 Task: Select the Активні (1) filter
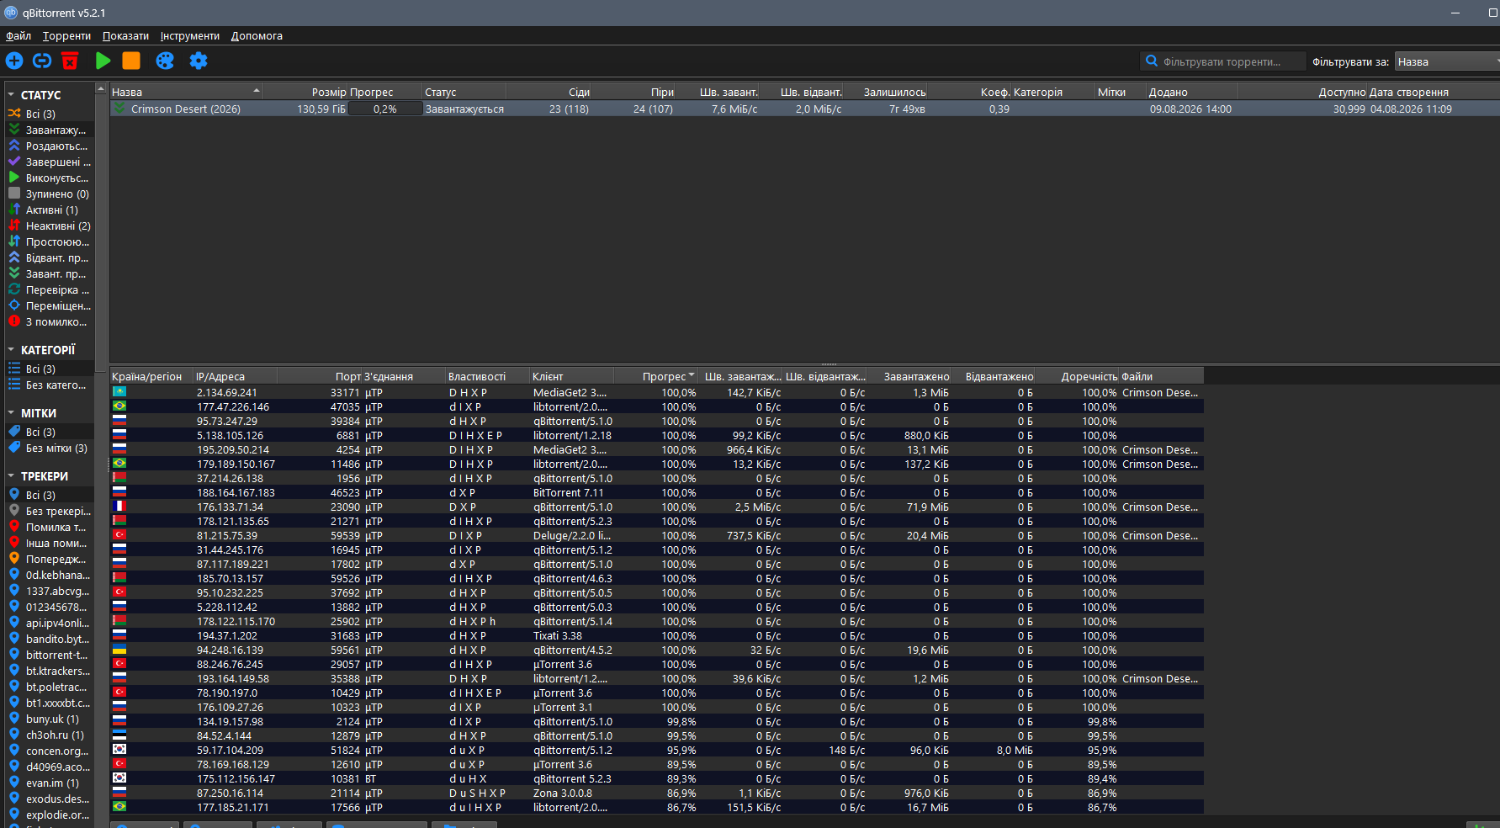[49, 210]
